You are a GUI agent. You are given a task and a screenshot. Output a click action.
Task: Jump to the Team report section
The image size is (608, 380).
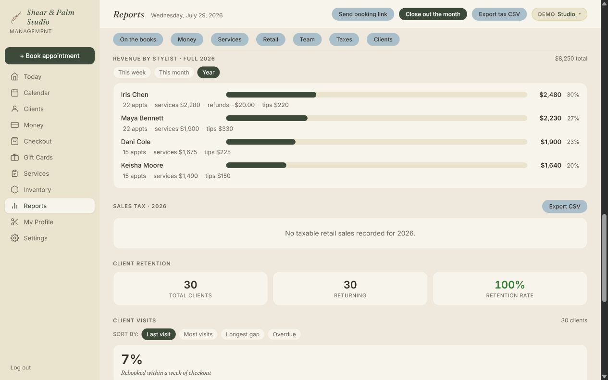307,39
